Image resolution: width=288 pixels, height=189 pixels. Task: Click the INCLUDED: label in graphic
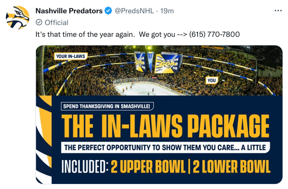tap(85, 167)
